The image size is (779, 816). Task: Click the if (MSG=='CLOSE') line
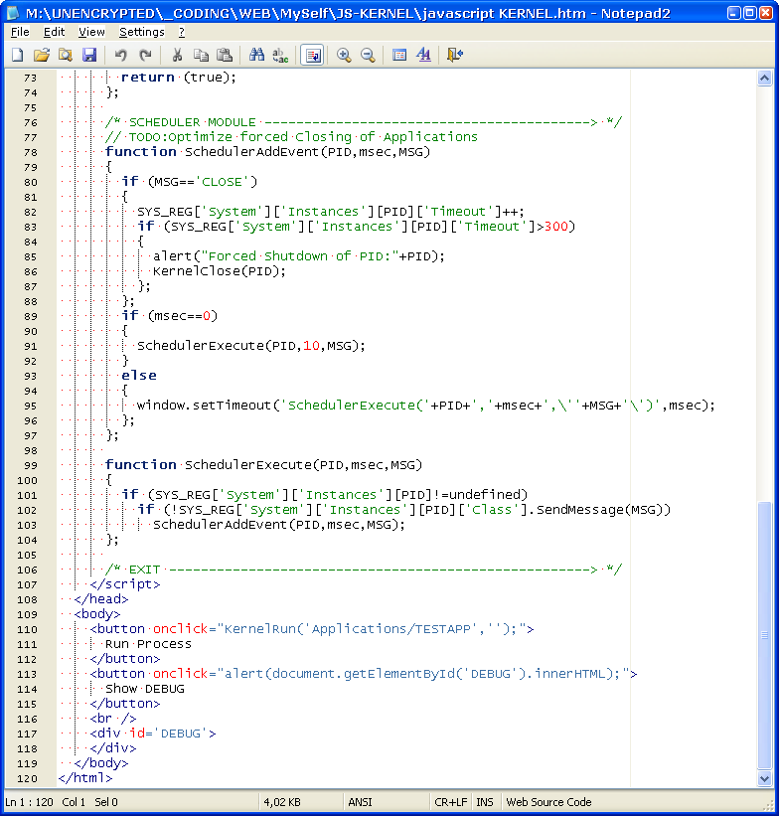(x=190, y=182)
